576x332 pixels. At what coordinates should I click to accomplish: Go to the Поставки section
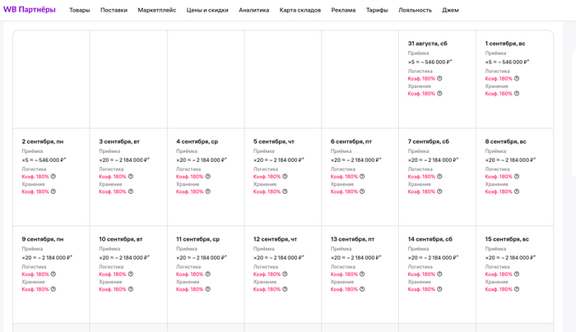tap(114, 11)
